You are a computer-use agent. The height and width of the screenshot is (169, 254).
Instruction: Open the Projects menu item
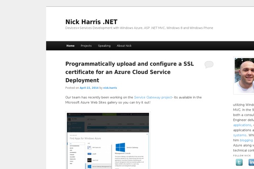pyautogui.click(x=86, y=46)
